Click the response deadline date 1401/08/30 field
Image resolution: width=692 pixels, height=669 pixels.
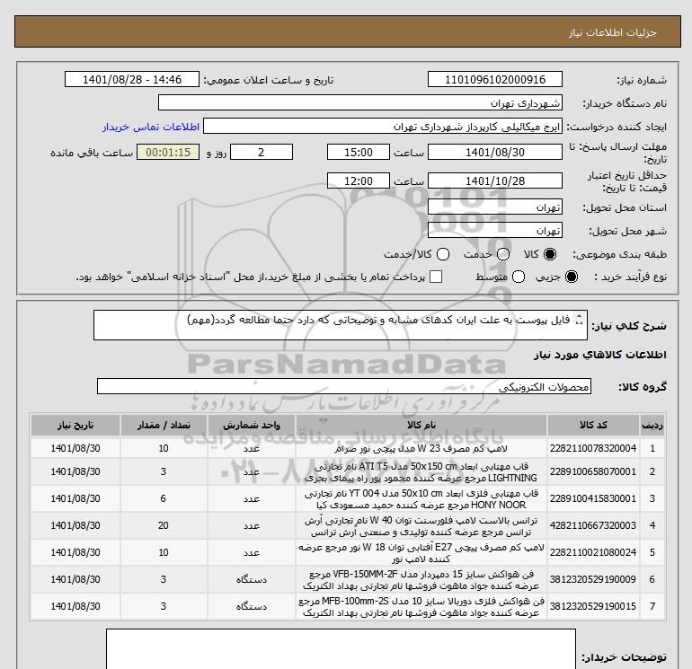(x=494, y=153)
